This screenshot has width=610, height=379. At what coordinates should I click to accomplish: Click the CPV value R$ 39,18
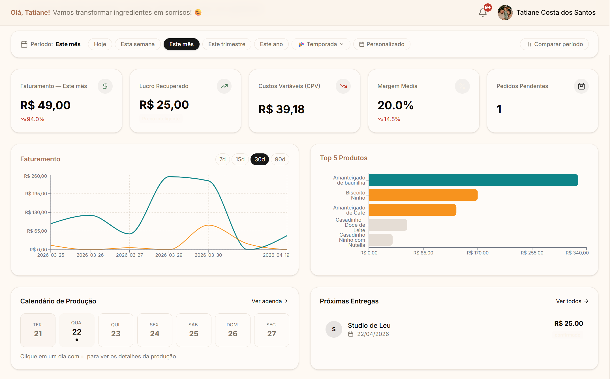(x=281, y=109)
